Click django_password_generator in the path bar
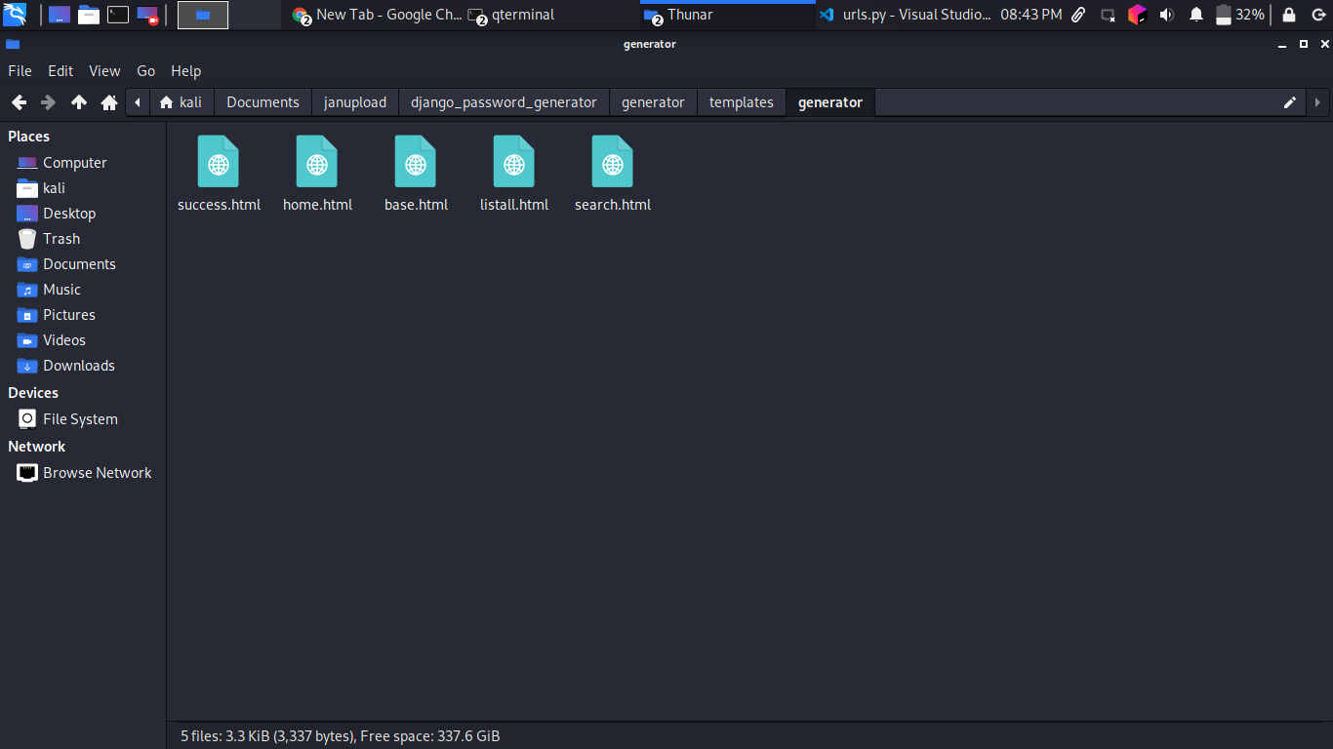Screen dimensions: 1333x749 pyautogui.click(x=504, y=102)
